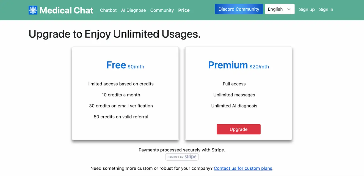Follow the Contact us for custom plans link

[243, 168]
